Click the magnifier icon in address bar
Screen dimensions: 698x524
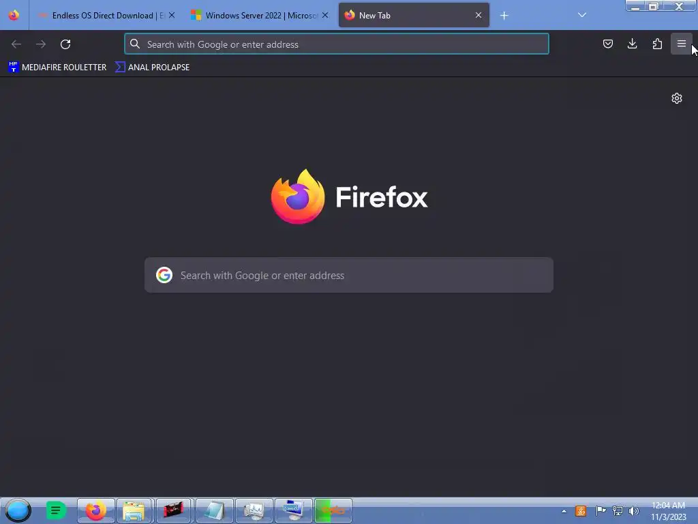click(135, 44)
